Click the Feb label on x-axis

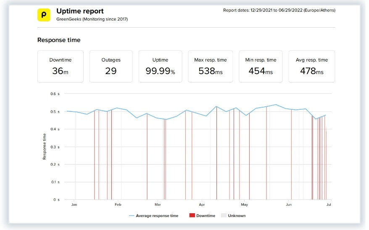118,204
